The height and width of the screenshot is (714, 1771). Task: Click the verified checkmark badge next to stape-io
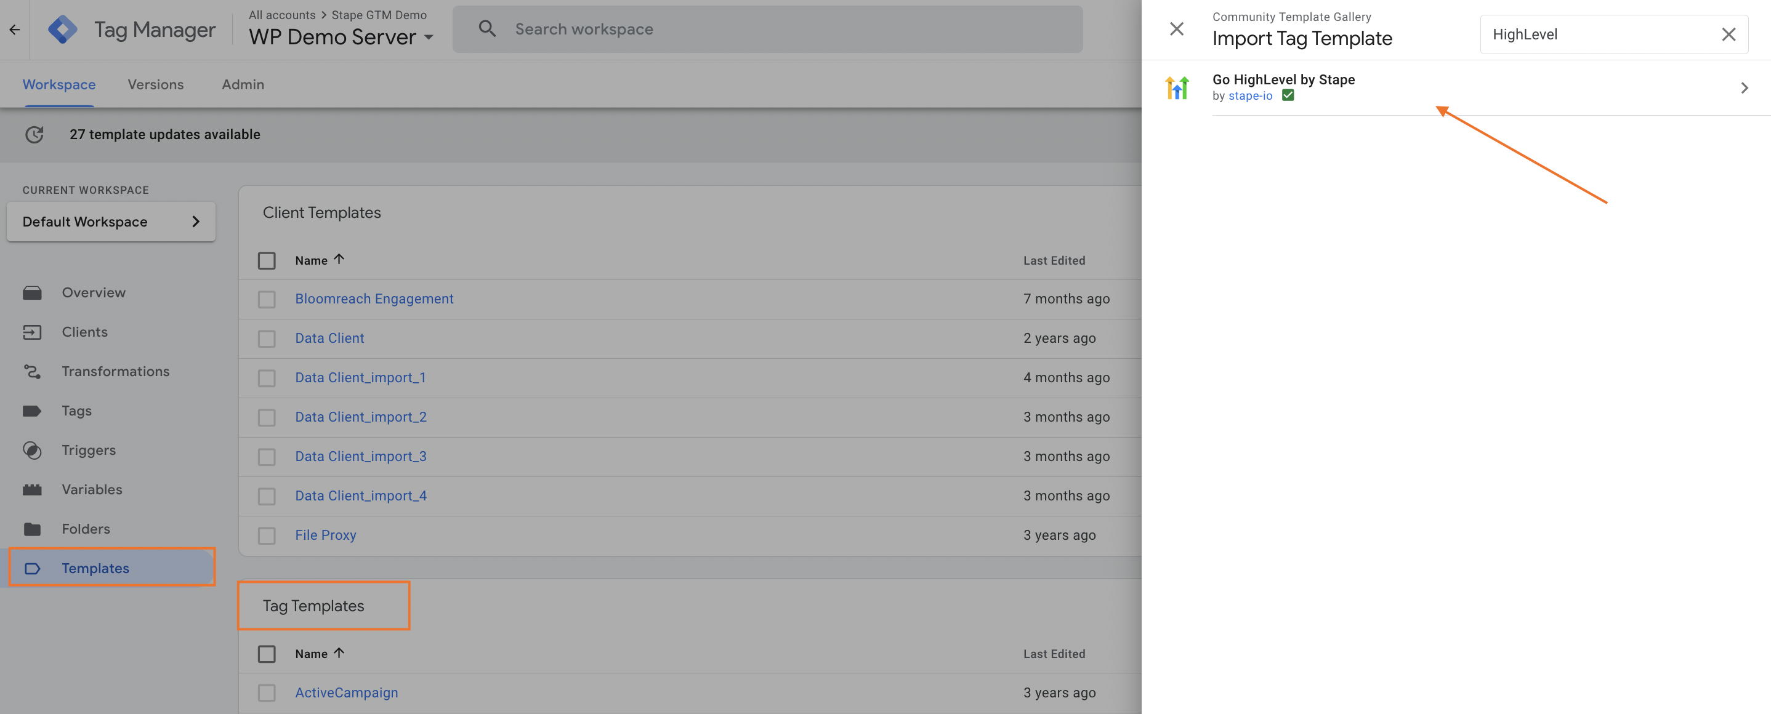pos(1288,95)
